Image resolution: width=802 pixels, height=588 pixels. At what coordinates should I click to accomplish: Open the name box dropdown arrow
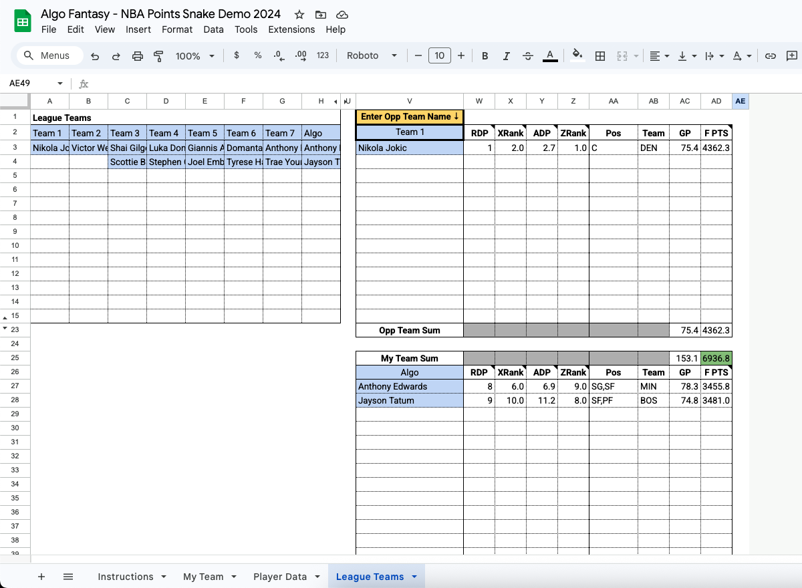[60, 84]
